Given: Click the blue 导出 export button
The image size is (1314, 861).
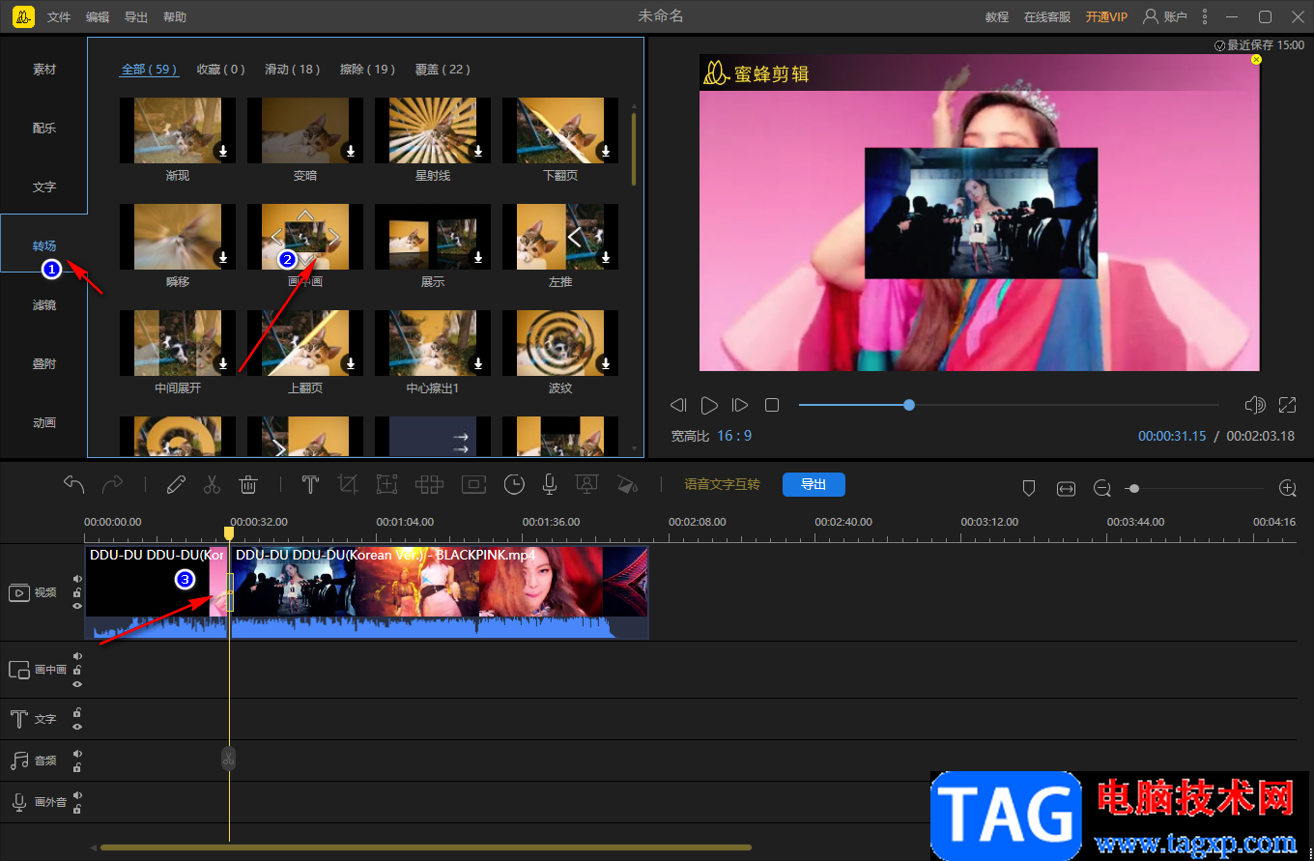Looking at the screenshot, I should click(814, 484).
